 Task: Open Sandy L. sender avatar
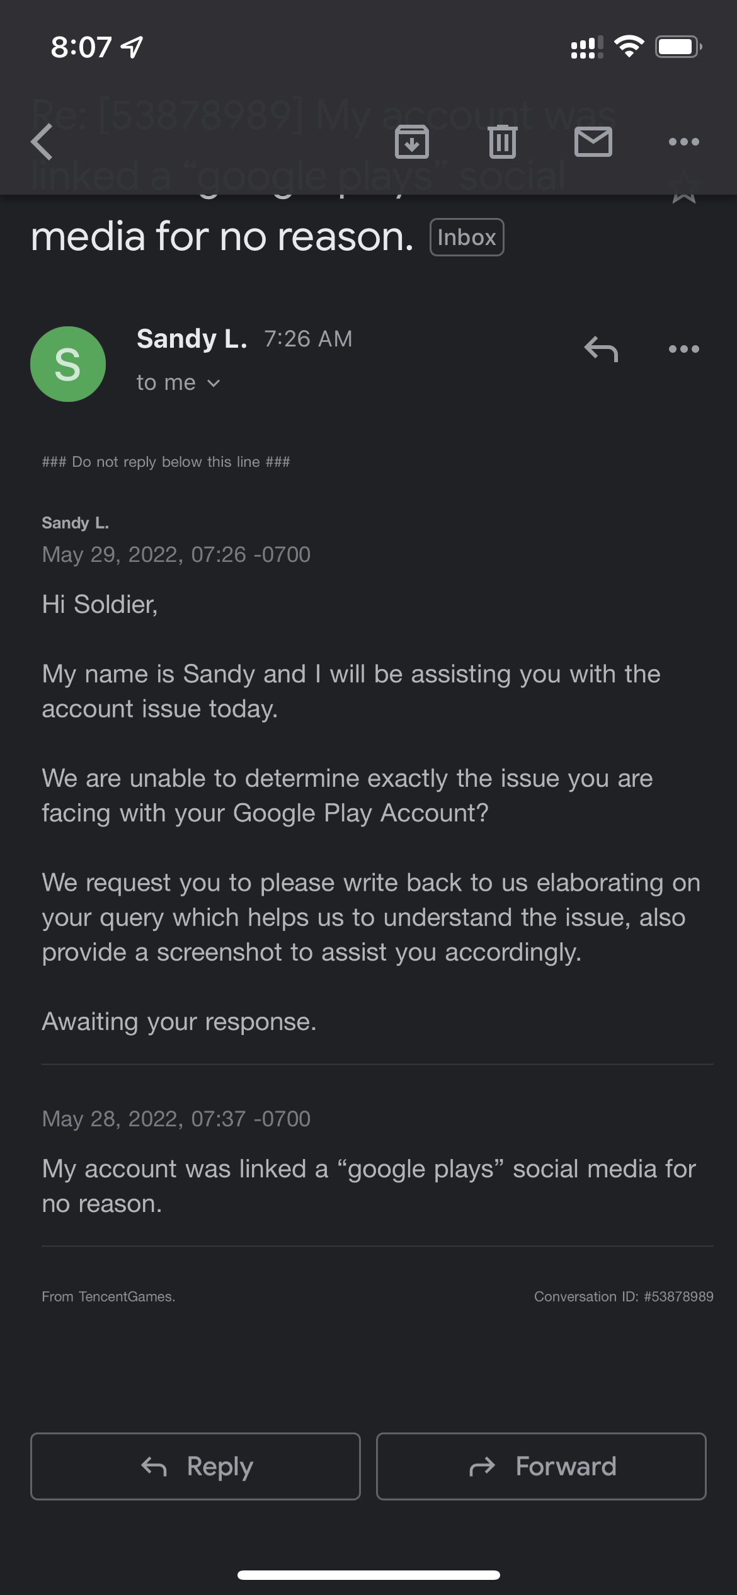coord(68,364)
